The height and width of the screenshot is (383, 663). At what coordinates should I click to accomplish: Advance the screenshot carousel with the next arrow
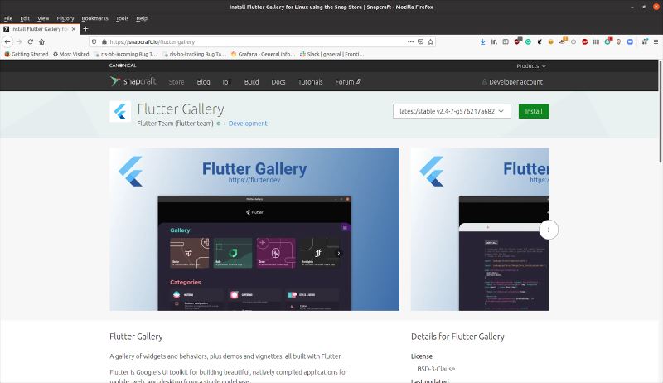pos(549,230)
